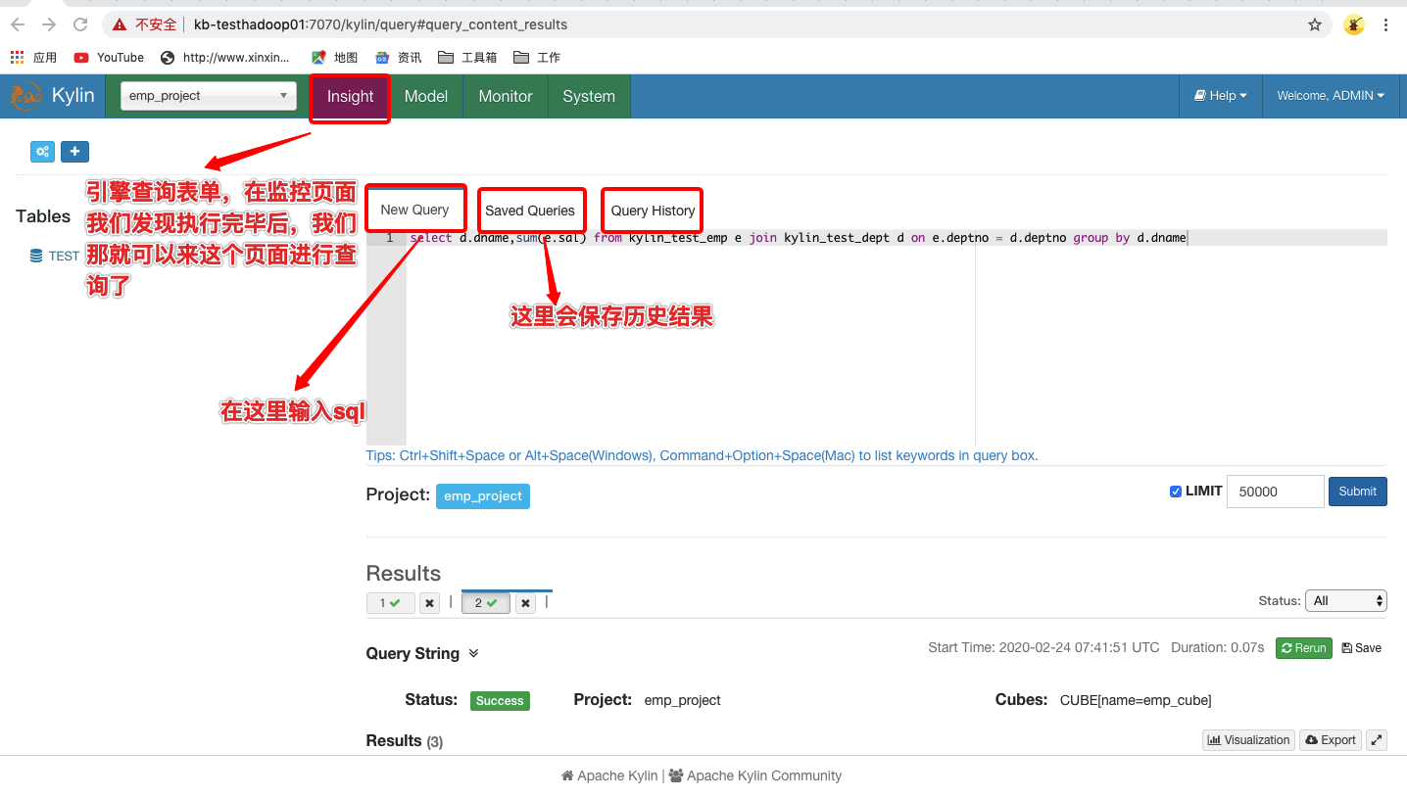Save the current query result
Image resolution: width=1407 pixels, height=798 pixels.
[x=1362, y=647]
